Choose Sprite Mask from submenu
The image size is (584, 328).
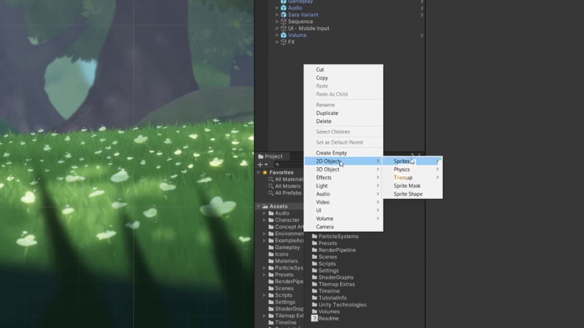coord(412,186)
